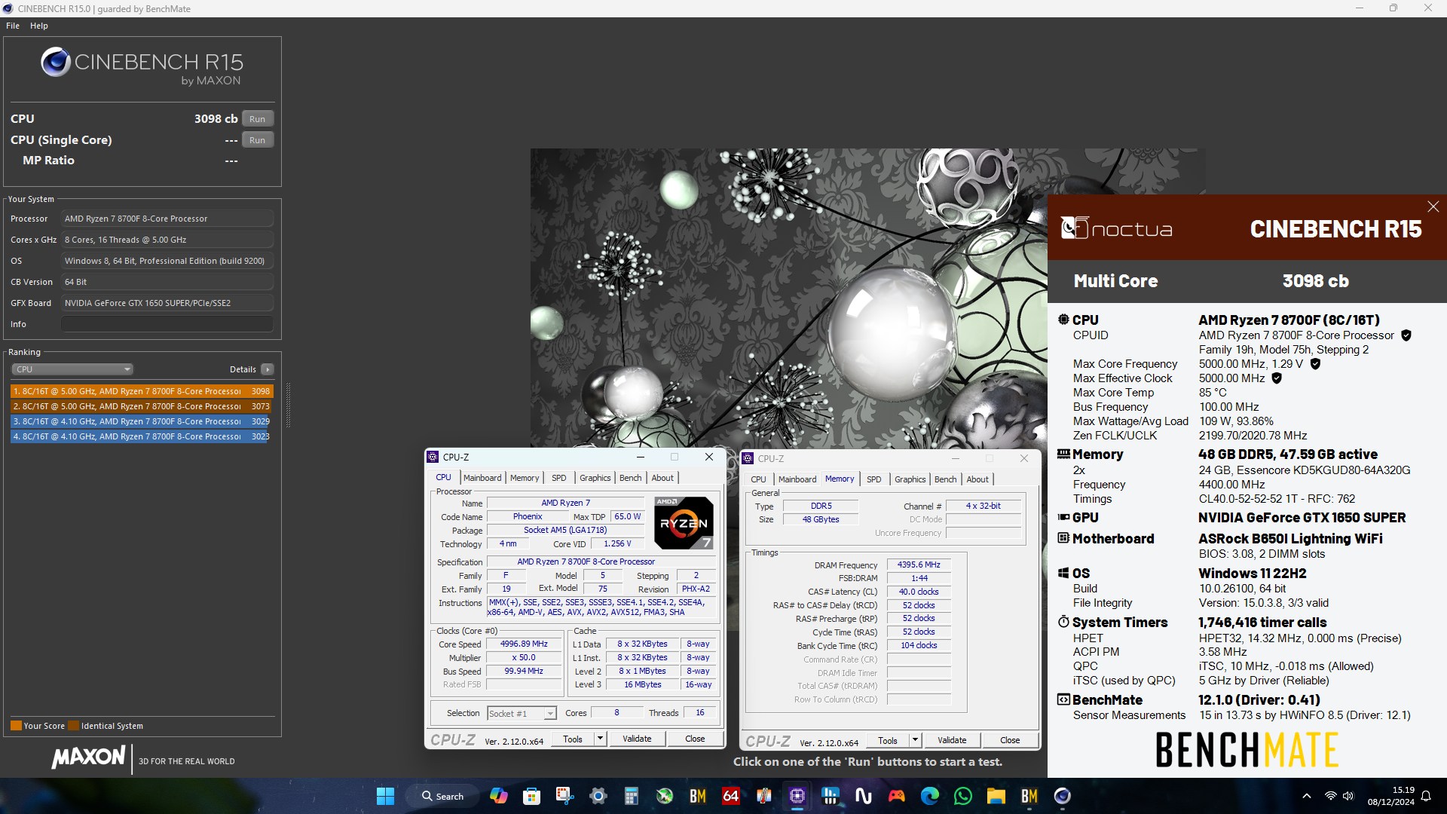This screenshot has height=814, width=1447.
Task: Open WhatsApp from taskbar
Action: 962,796
